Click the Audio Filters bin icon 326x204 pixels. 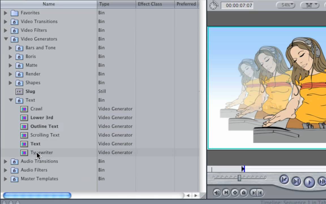point(14,170)
